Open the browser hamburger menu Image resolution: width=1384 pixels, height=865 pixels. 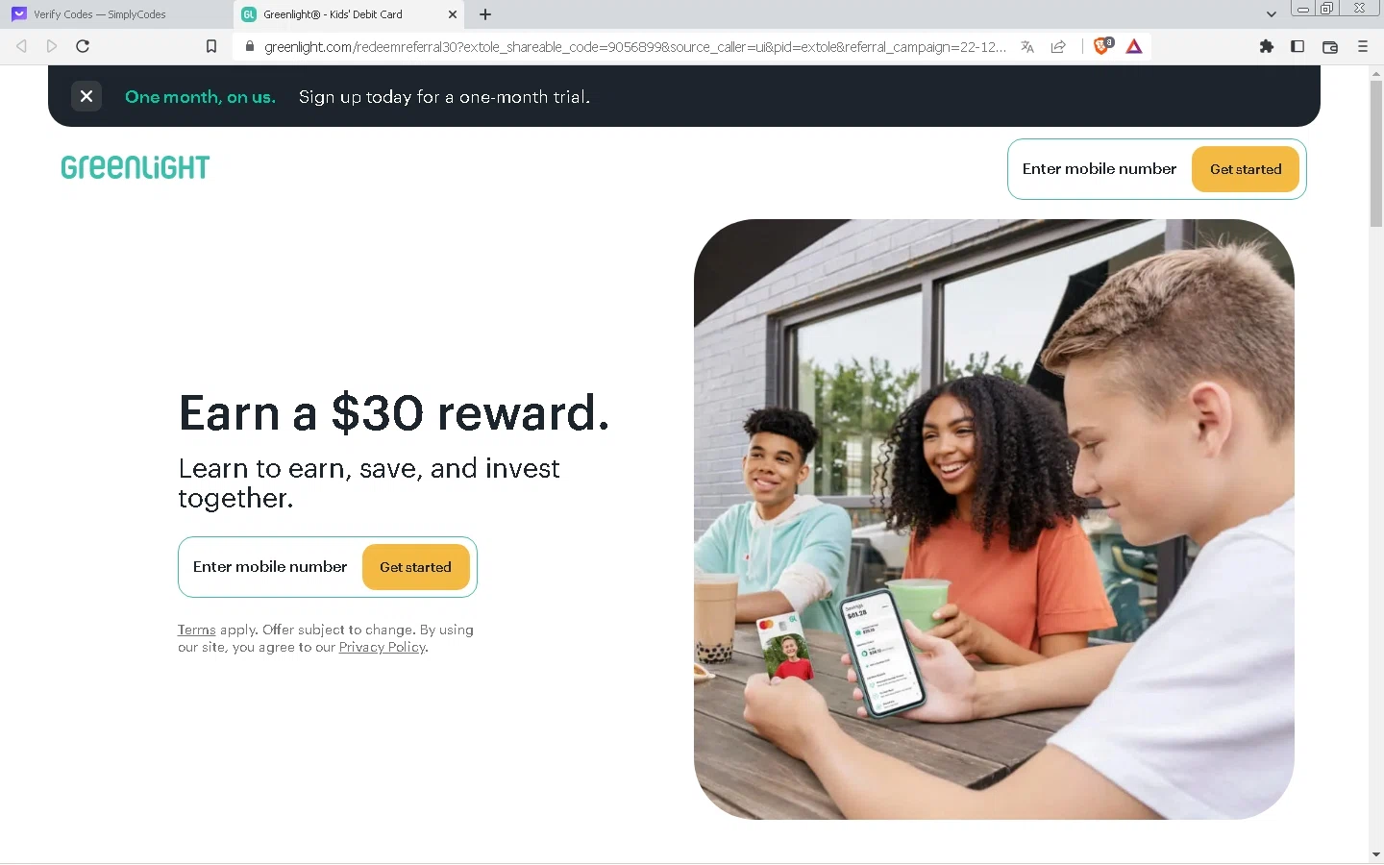tap(1363, 46)
